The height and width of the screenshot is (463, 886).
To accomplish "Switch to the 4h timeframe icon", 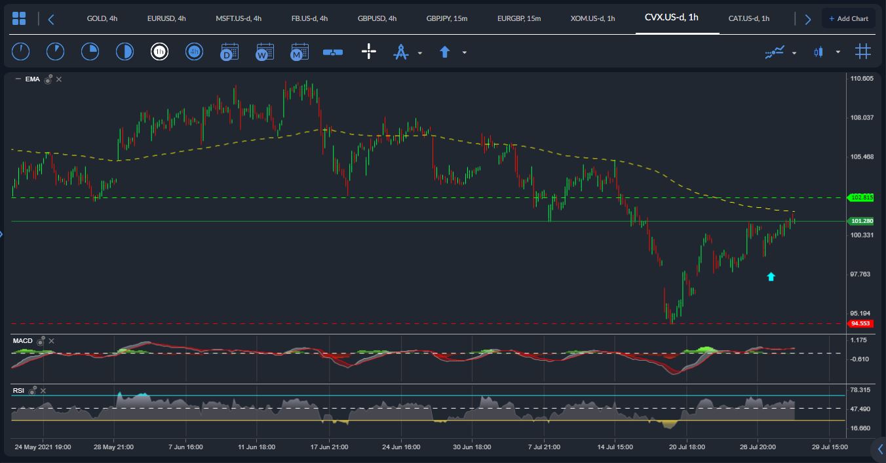I will 194,51.
